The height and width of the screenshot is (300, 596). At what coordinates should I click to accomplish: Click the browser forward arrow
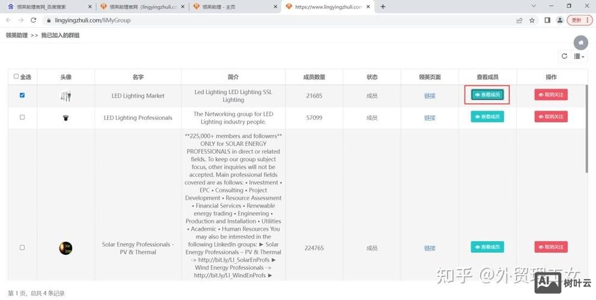pos(21,20)
